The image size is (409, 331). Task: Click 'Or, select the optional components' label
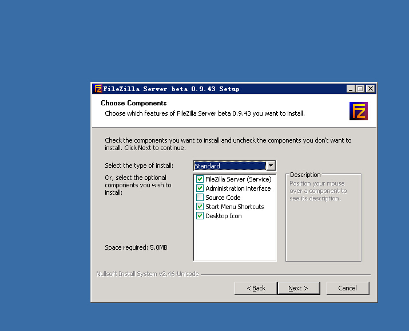click(x=138, y=185)
